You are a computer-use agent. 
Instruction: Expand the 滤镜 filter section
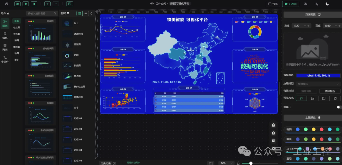pos(288,107)
